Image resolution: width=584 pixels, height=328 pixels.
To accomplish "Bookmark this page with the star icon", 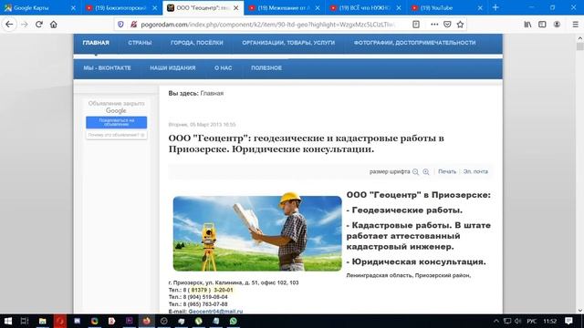I will click(460, 25).
